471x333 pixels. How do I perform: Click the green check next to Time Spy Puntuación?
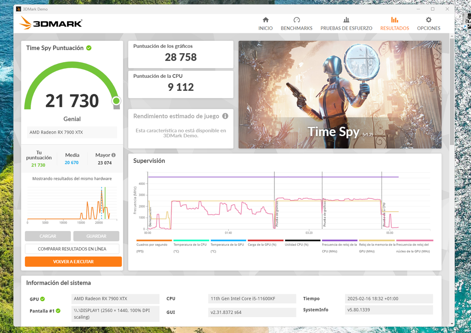[x=89, y=48]
